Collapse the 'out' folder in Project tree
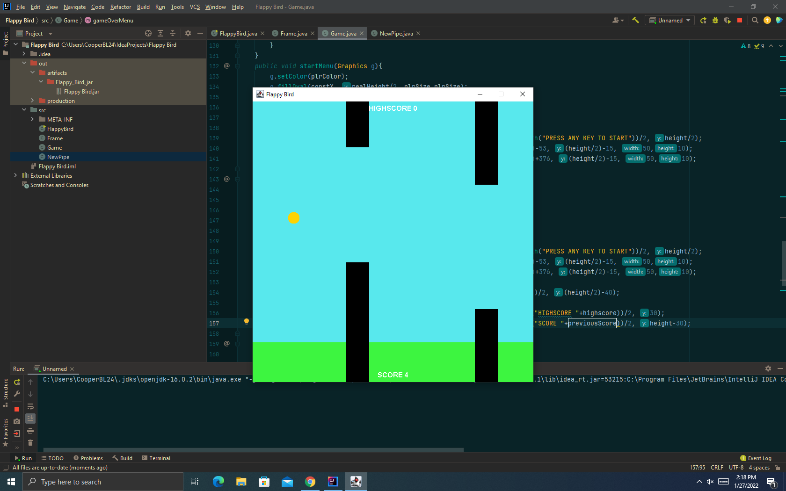Image resolution: width=786 pixels, height=491 pixels. click(24, 63)
